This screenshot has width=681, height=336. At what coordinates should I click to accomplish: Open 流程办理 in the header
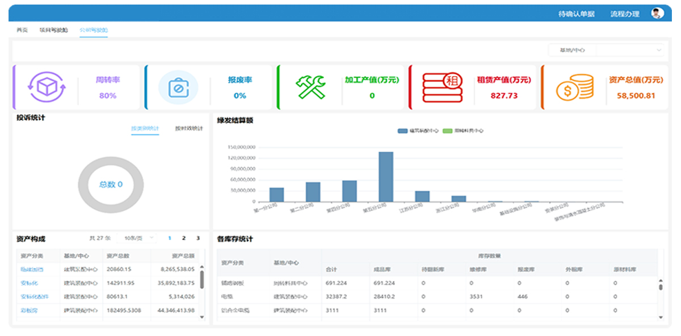click(624, 14)
